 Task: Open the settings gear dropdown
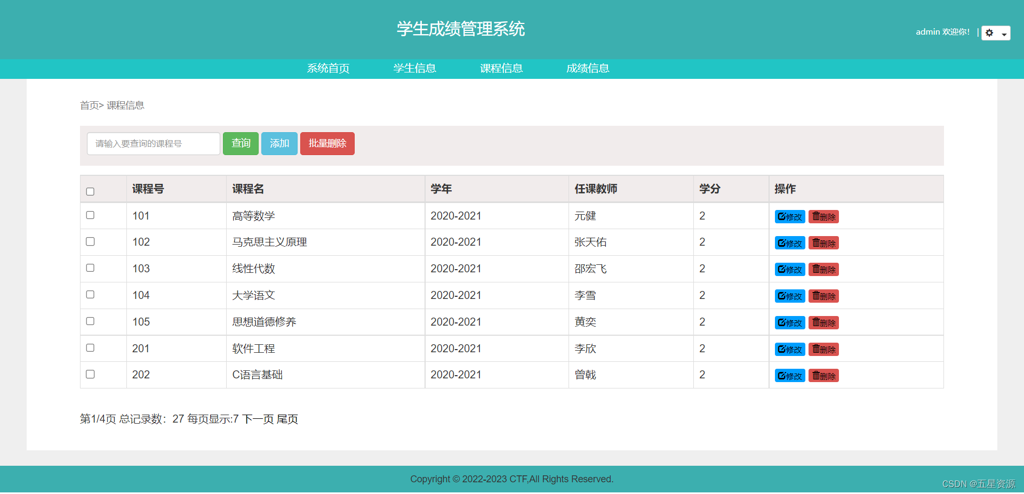click(996, 33)
